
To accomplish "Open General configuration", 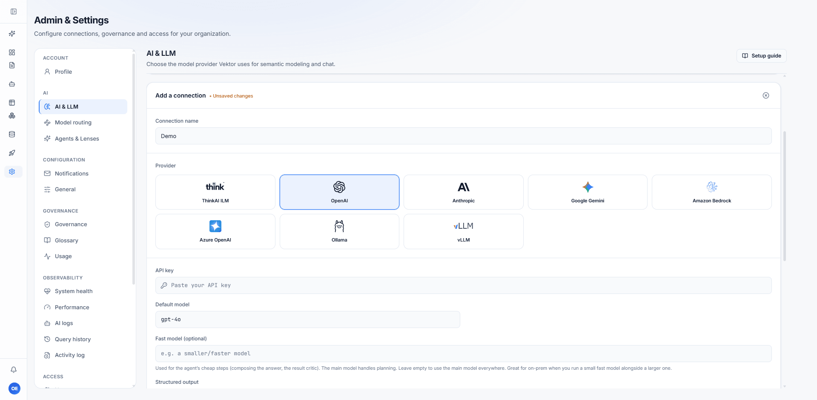I will [x=83, y=190].
